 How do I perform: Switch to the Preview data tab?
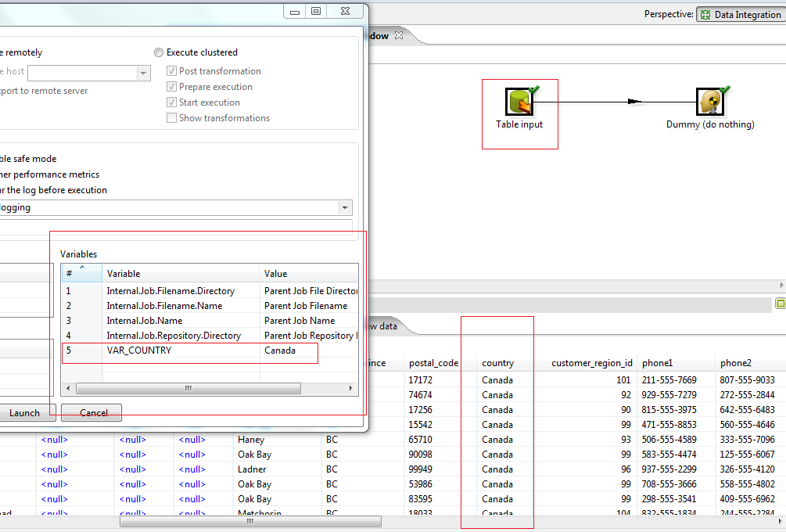(x=385, y=325)
